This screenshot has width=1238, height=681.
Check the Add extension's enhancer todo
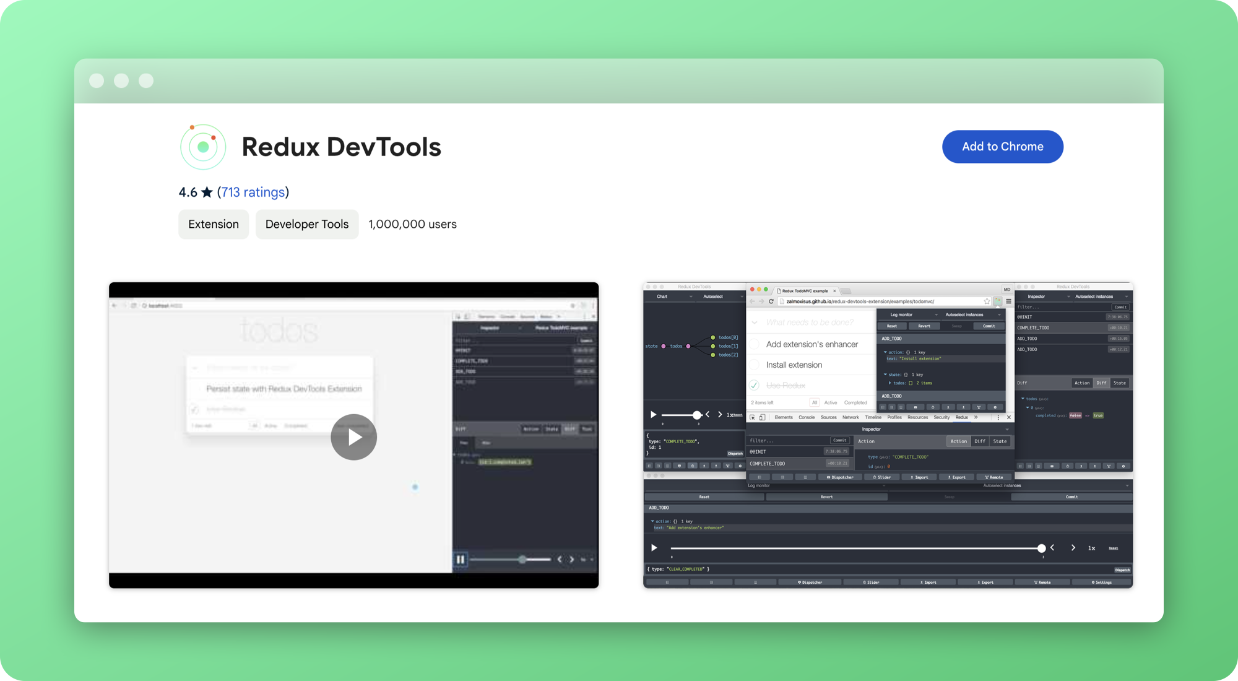click(754, 344)
